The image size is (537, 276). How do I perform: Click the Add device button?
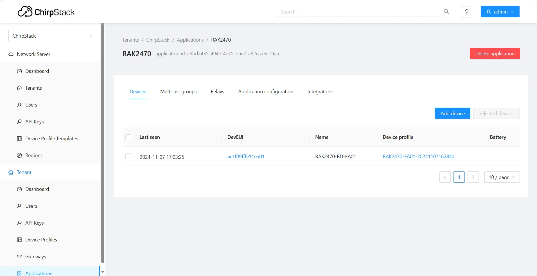(452, 113)
